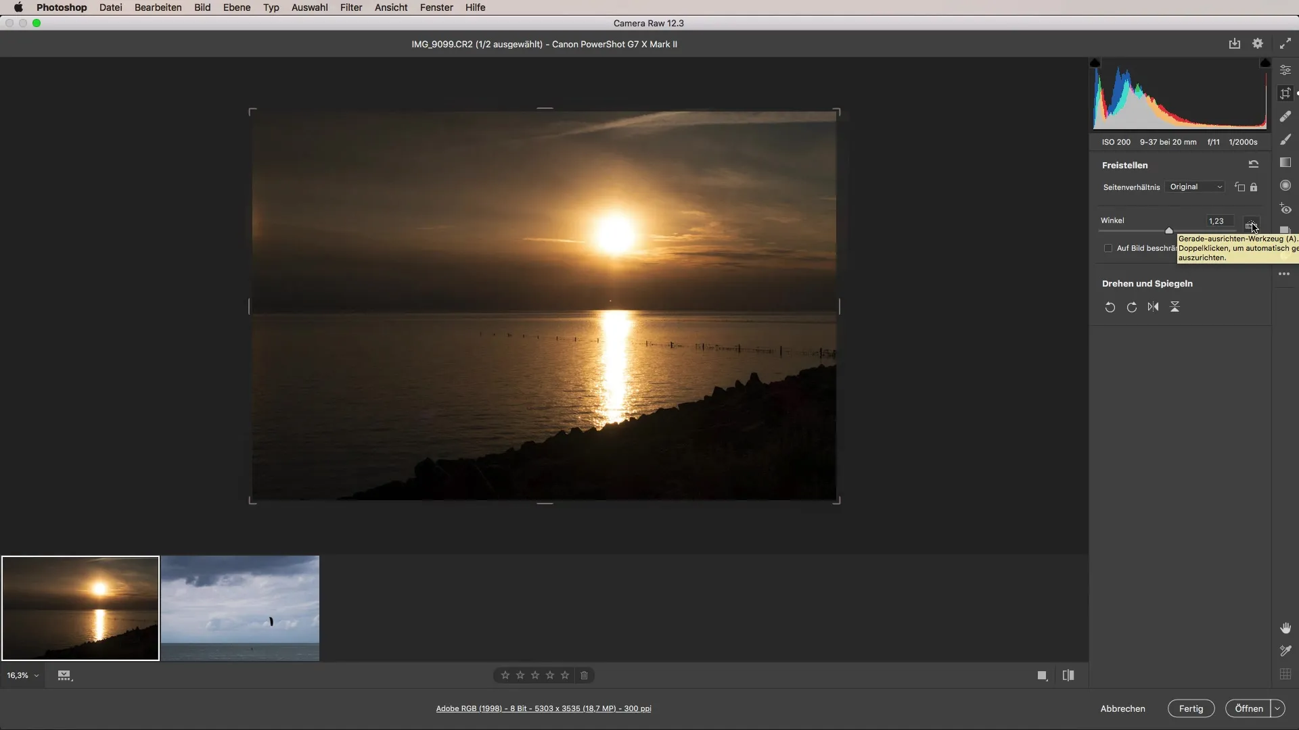
Task: Open the Hilfe menu
Action: [x=475, y=7]
